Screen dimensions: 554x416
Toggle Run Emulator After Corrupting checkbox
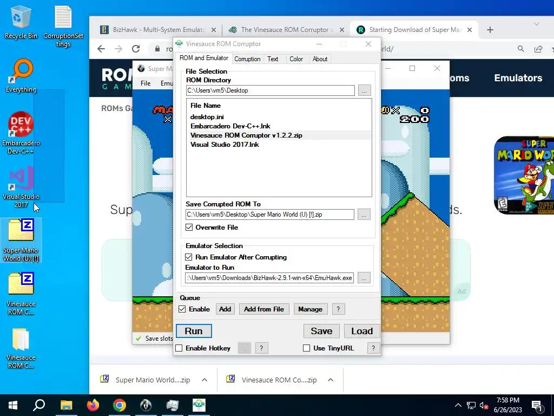pos(189,257)
